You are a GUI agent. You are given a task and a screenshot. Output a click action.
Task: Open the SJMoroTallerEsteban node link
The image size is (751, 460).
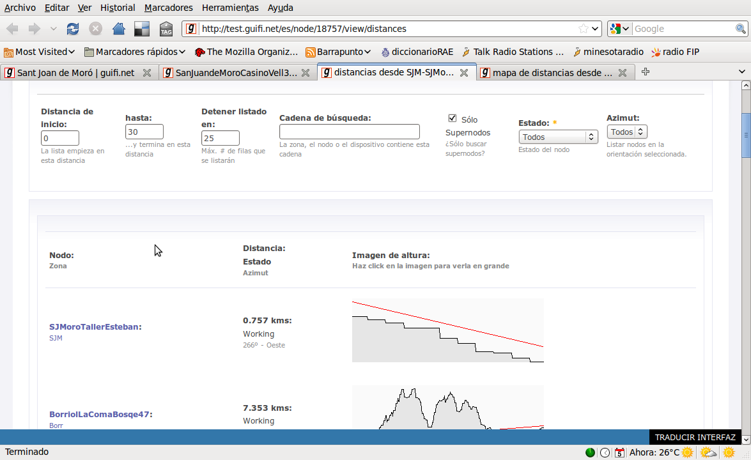pos(94,326)
